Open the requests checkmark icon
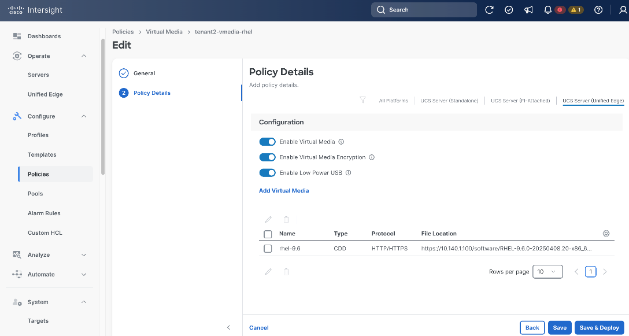The height and width of the screenshot is (336, 629). point(509,10)
